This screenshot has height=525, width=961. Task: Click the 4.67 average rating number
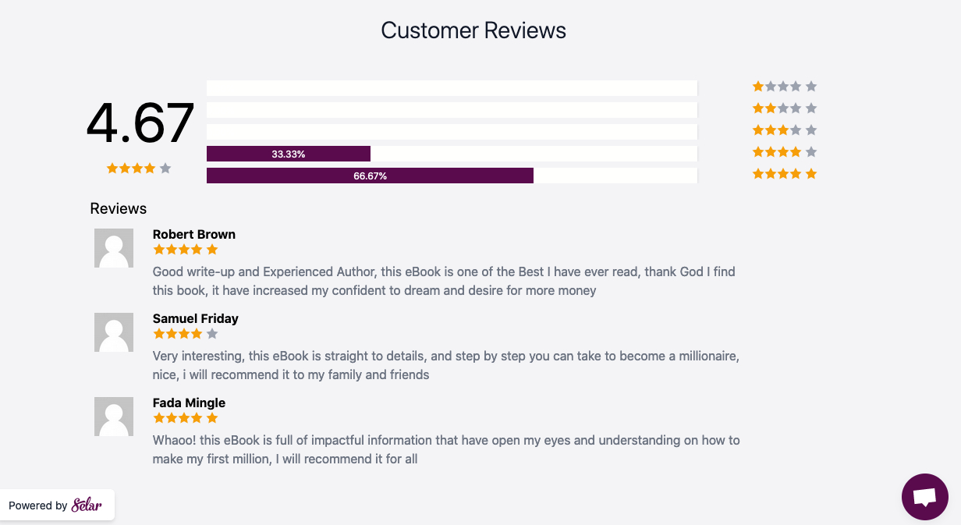[140, 122]
